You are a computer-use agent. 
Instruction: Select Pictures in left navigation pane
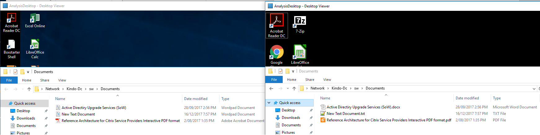(23, 133)
